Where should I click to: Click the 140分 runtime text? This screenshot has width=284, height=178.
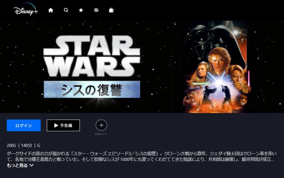pos(26,146)
